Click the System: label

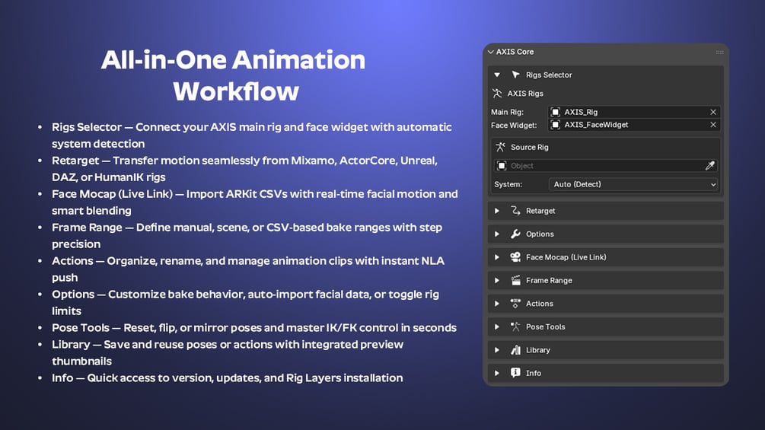pyautogui.click(x=508, y=184)
